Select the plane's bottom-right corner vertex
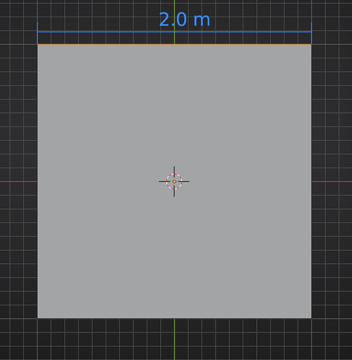This screenshot has width=352, height=360. click(x=311, y=318)
